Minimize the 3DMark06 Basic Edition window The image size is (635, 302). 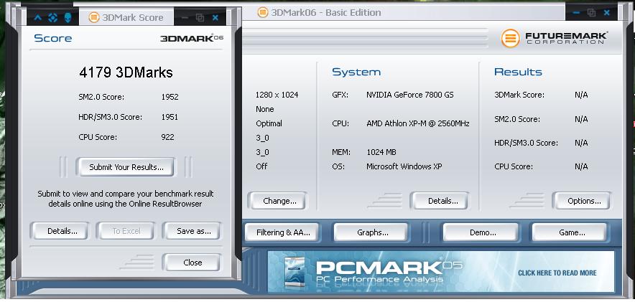pyautogui.click(x=576, y=12)
